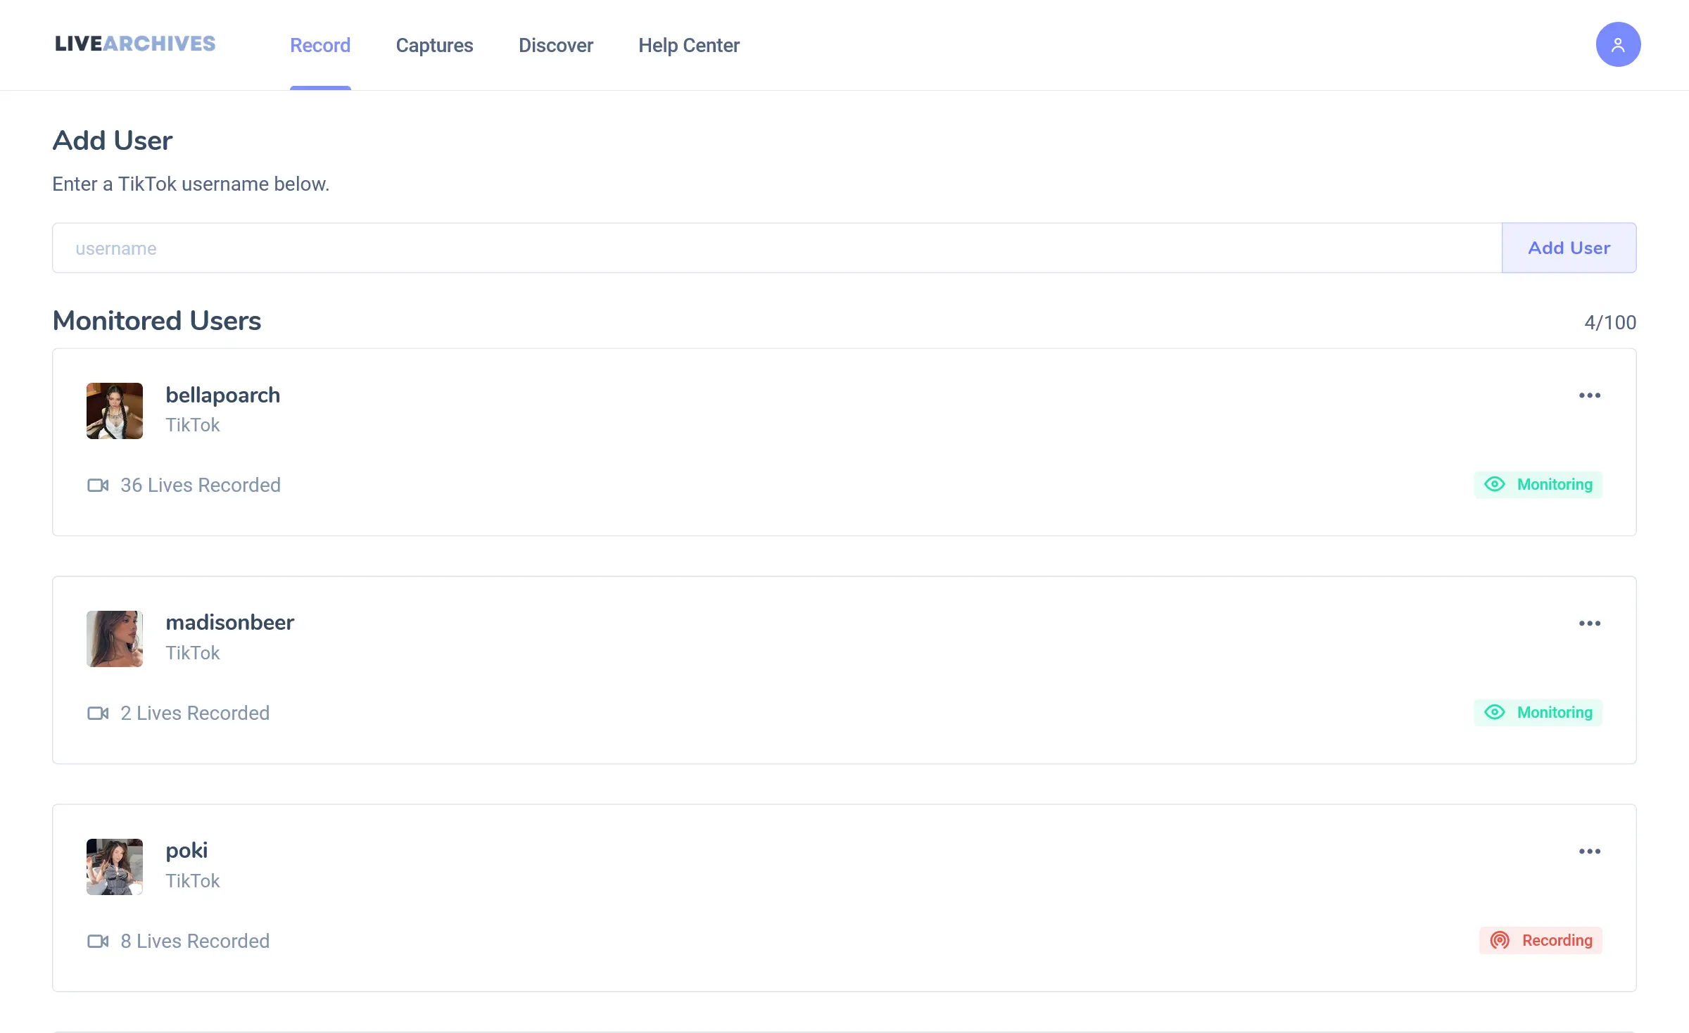This screenshot has height=1033, width=1689.
Task: Switch to the Captures tab
Action: pyautogui.click(x=434, y=44)
